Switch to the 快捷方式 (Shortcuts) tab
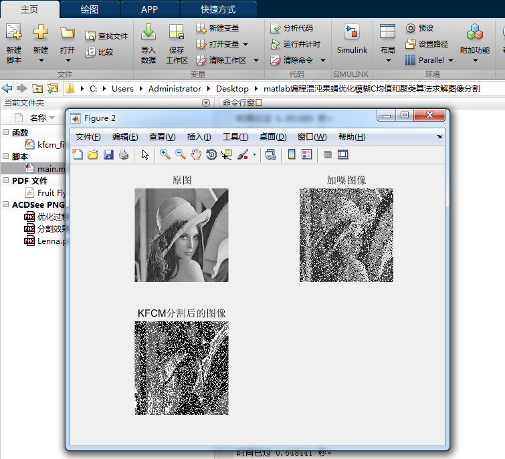The height and width of the screenshot is (459, 505). click(218, 9)
